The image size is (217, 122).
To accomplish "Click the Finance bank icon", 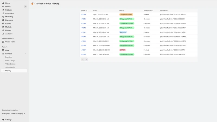I will (x=3, y=30).
